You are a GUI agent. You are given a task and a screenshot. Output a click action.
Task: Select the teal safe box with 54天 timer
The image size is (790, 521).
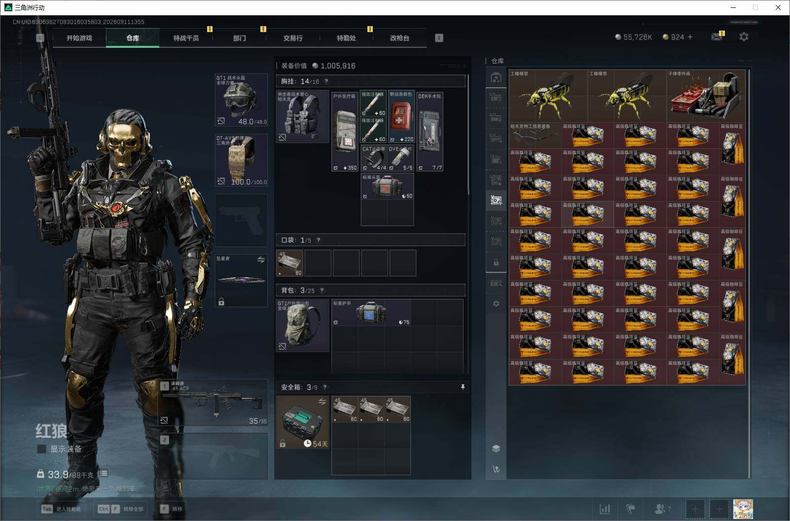(302, 422)
